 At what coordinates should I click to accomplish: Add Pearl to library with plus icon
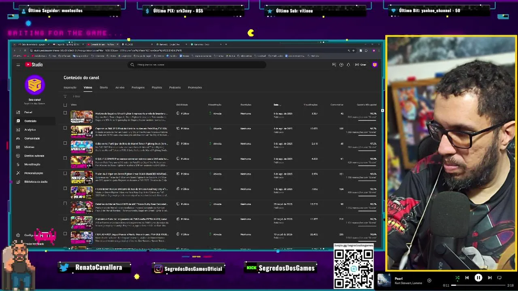pos(429,280)
